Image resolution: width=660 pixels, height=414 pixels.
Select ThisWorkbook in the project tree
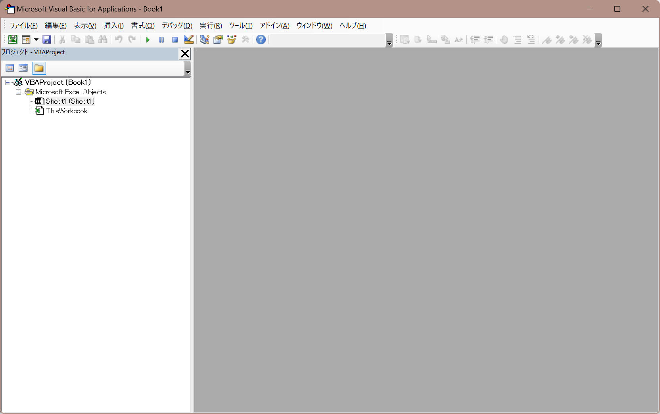66,111
